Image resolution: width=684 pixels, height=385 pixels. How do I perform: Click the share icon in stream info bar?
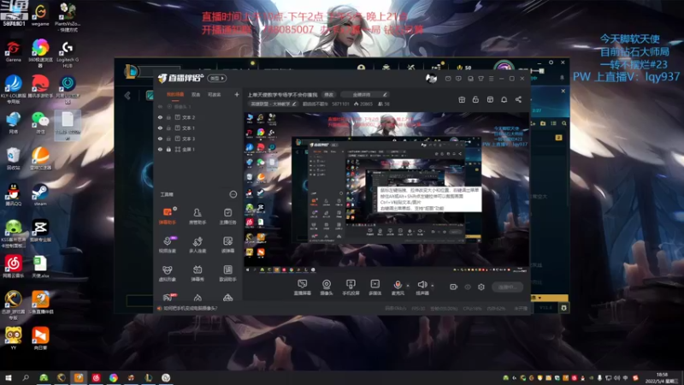point(518,99)
